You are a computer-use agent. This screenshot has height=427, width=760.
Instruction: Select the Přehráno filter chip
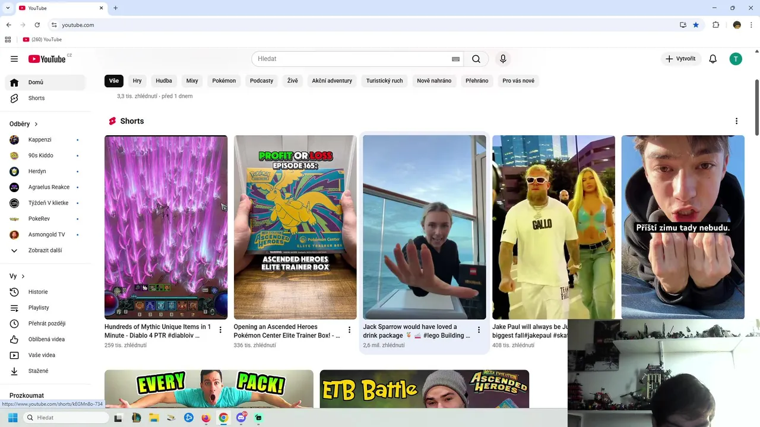pyautogui.click(x=477, y=81)
